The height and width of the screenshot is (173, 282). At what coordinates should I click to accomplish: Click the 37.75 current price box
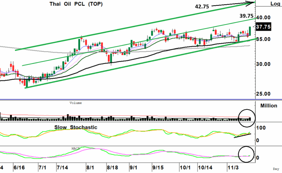[264, 27]
